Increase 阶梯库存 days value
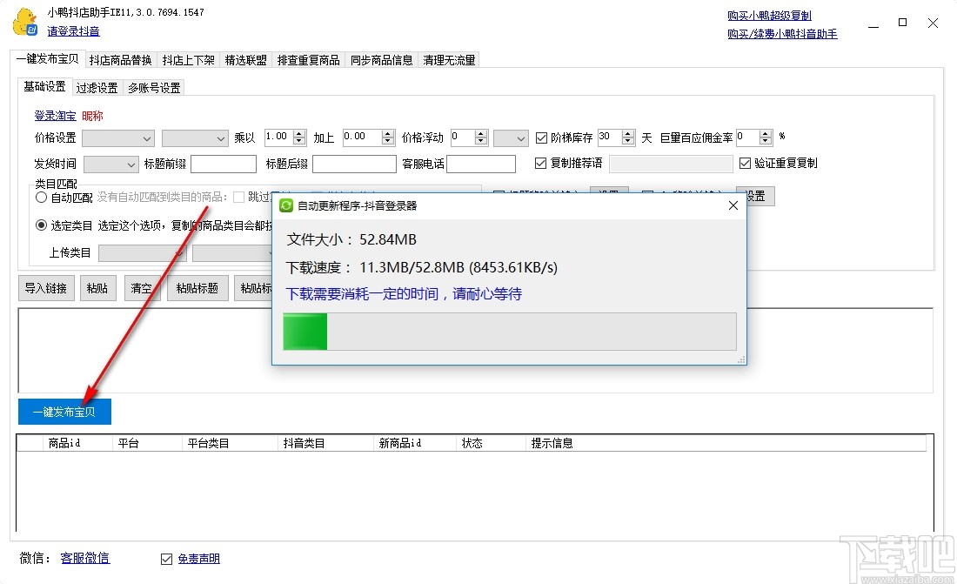Screen dimensions: 957x584 coord(628,134)
